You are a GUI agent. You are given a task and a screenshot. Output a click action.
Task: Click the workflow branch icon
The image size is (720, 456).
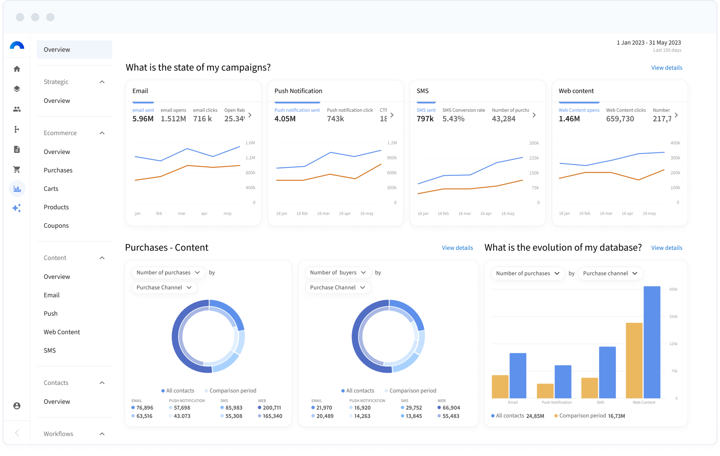(x=17, y=129)
